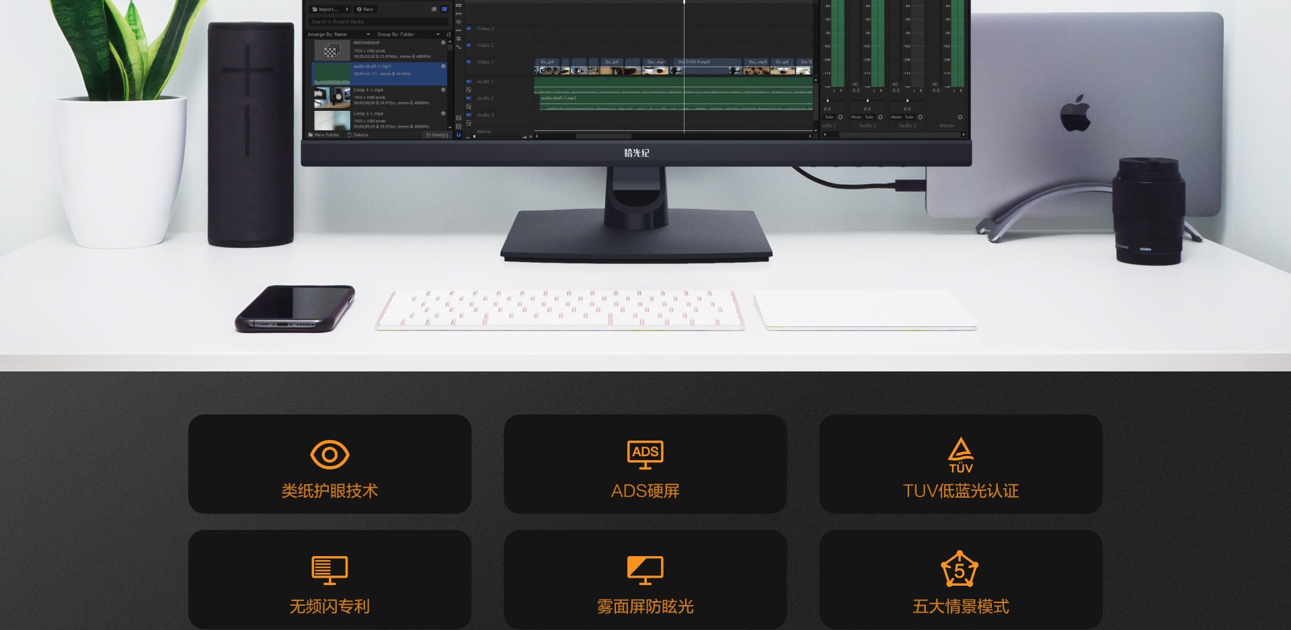
Task: Click the New media button
Action: [x=365, y=9]
